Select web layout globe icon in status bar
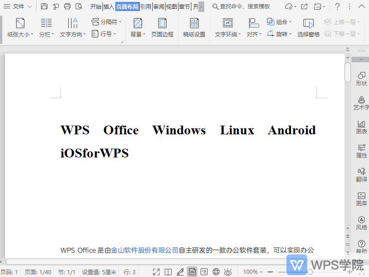The height and width of the screenshot is (277, 369). coord(216,272)
